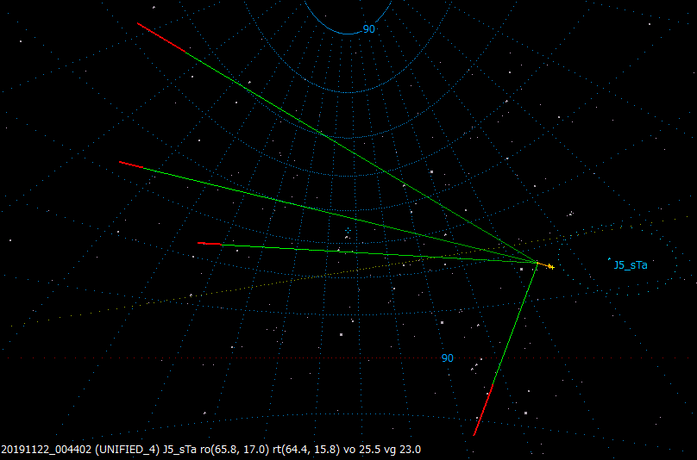Click the lower 90 grid label

(x=448, y=358)
